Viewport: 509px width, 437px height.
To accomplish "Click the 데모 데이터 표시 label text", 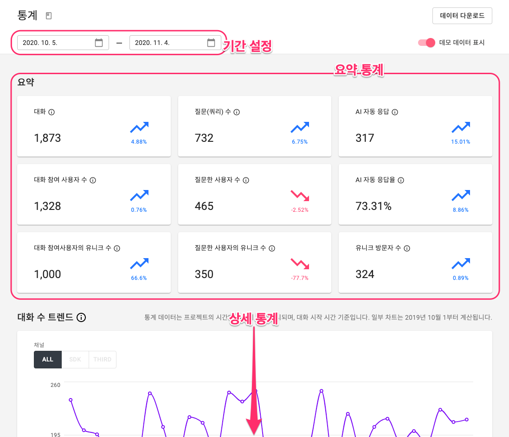I will (x=462, y=43).
